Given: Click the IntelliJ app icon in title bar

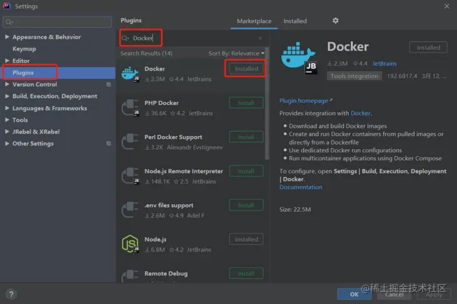Looking at the screenshot, I should click(6, 6).
